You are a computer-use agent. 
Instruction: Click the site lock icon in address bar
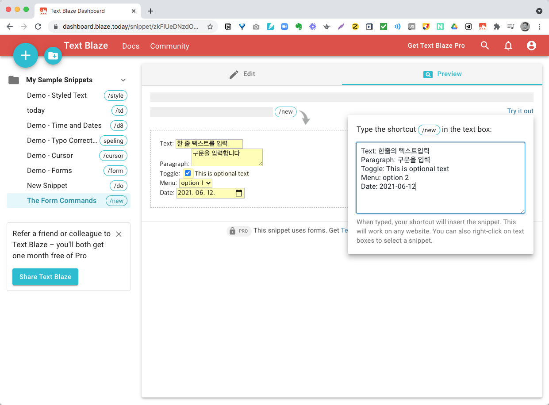[56, 27]
